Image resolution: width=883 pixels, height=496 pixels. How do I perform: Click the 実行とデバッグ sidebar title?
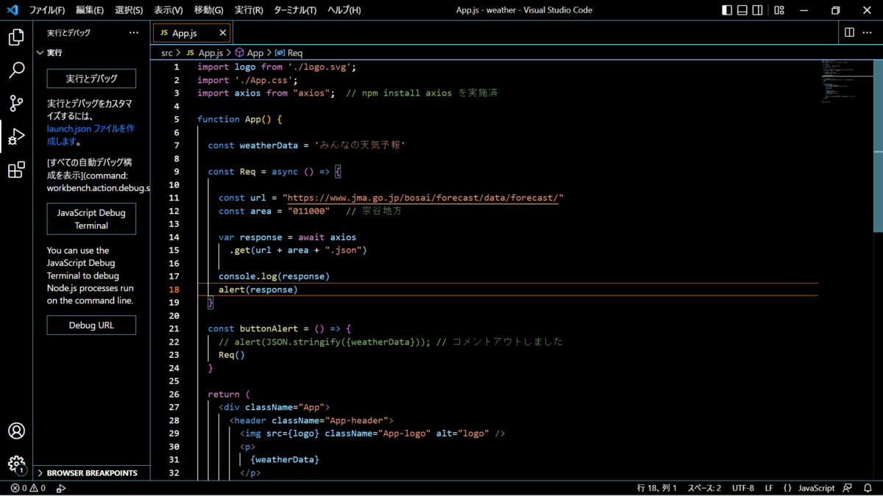tap(68, 33)
